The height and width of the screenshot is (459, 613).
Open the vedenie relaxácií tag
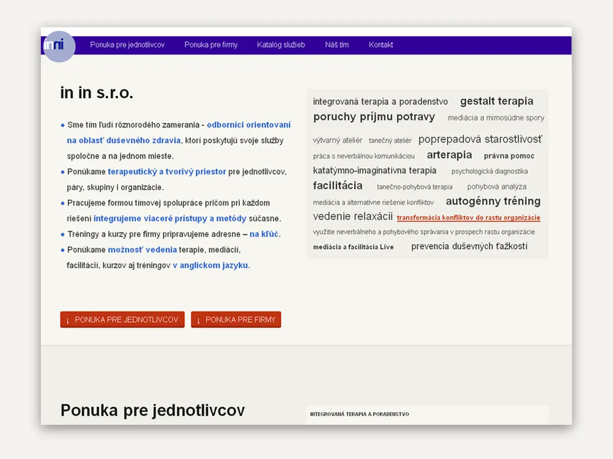point(353,216)
